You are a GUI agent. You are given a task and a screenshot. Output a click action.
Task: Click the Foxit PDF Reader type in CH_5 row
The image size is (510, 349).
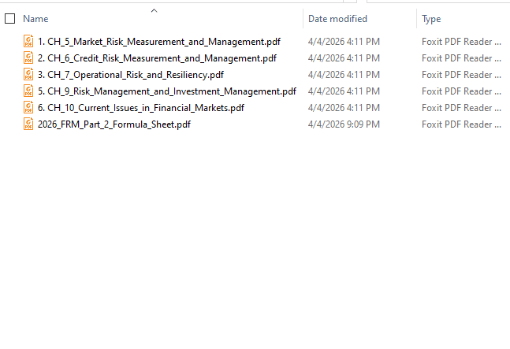(x=461, y=41)
